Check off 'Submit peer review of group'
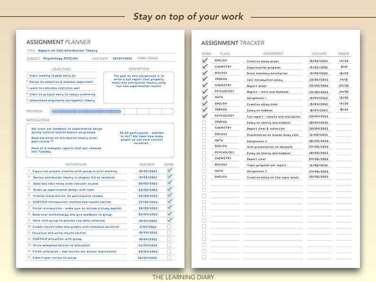This screenshot has height=282, width=376. (x=169, y=257)
